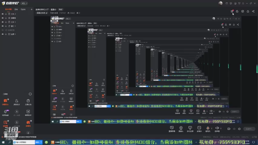Collapse the toolbox panel with round button
258x145 pixels.
point(30,94)
